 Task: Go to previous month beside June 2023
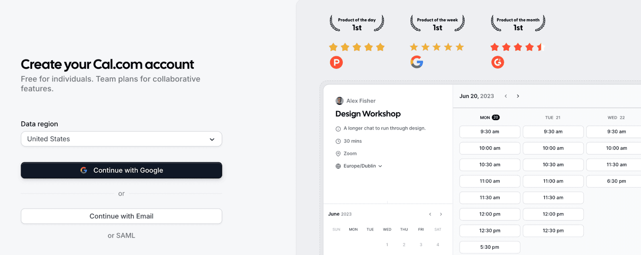click(x=430, y=214)
